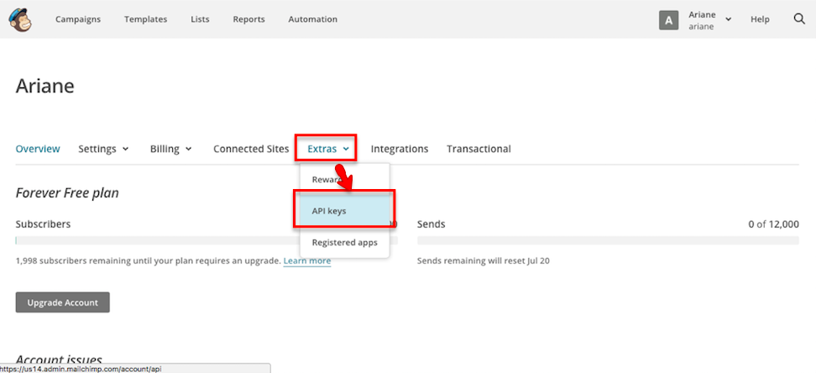Select the Rewards entry in Extras menu
The height and width of the screenshot is (373, 816).
tap(344, 179)
